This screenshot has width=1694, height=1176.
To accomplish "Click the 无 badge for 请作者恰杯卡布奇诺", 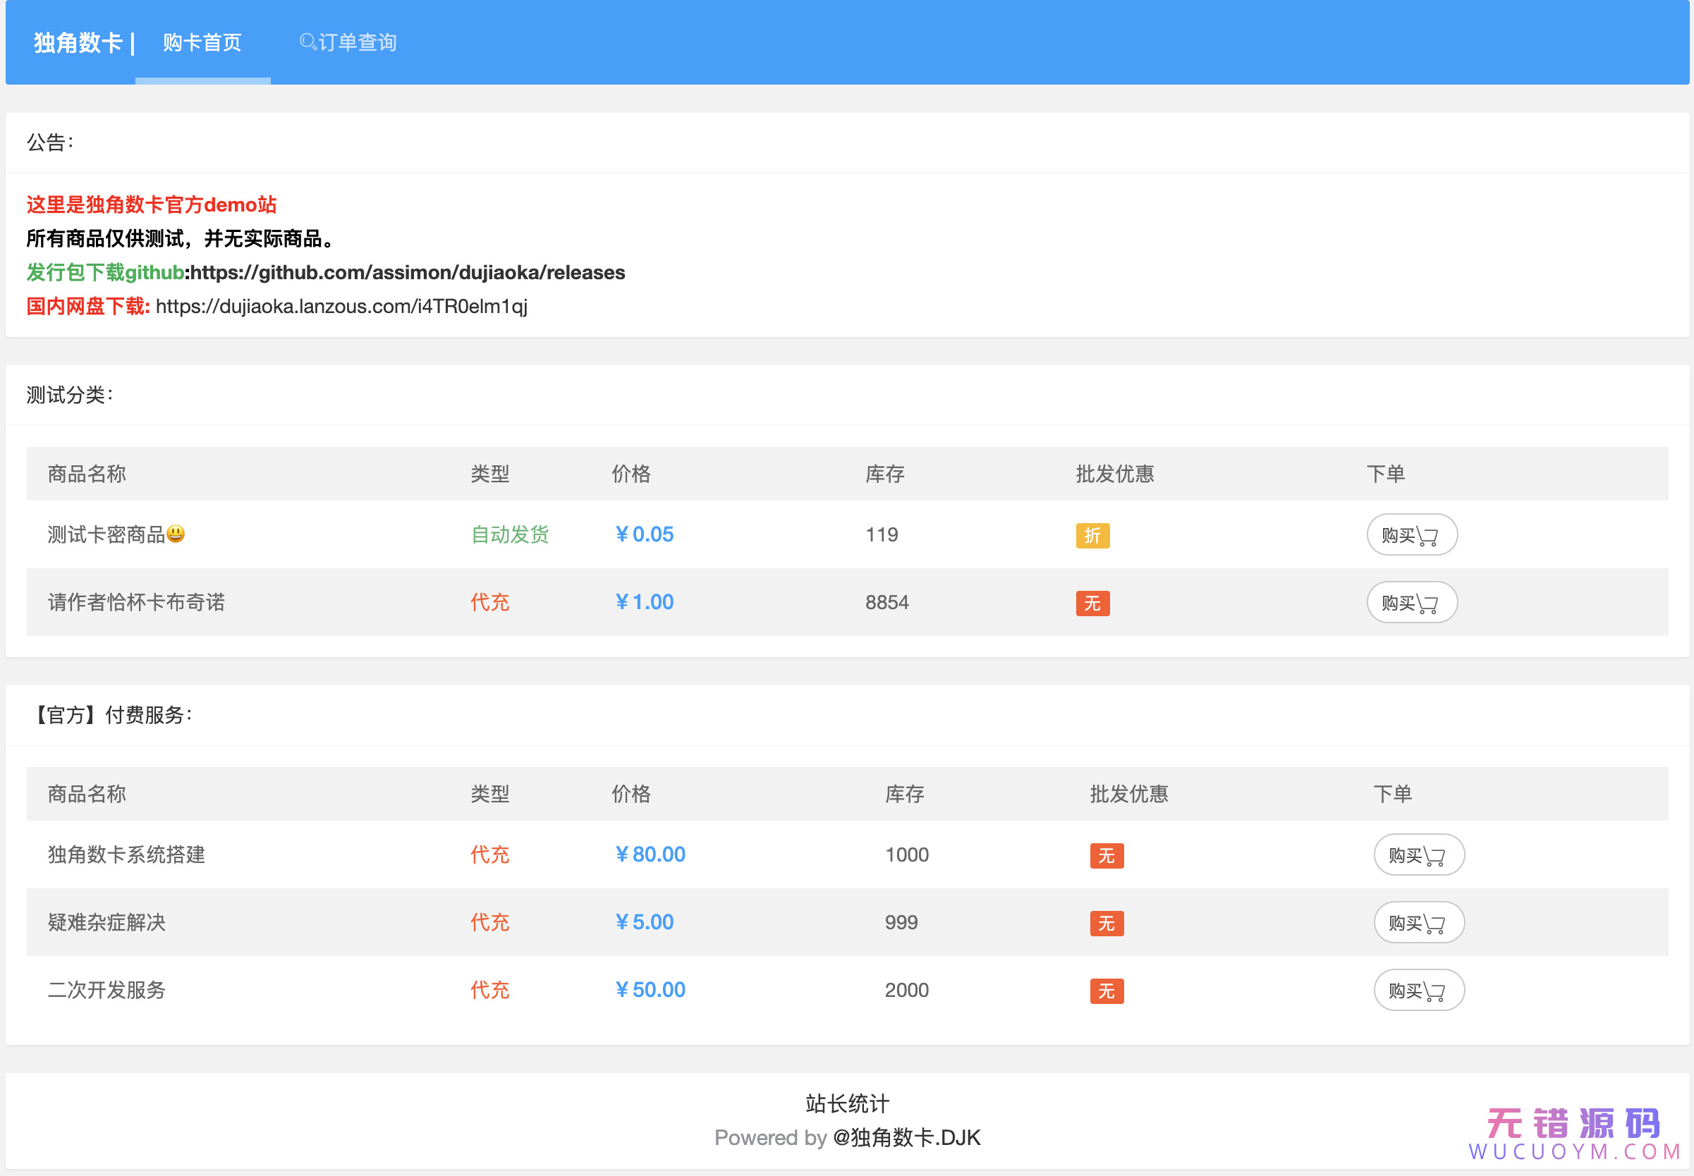I will (x=1092, y=604).
